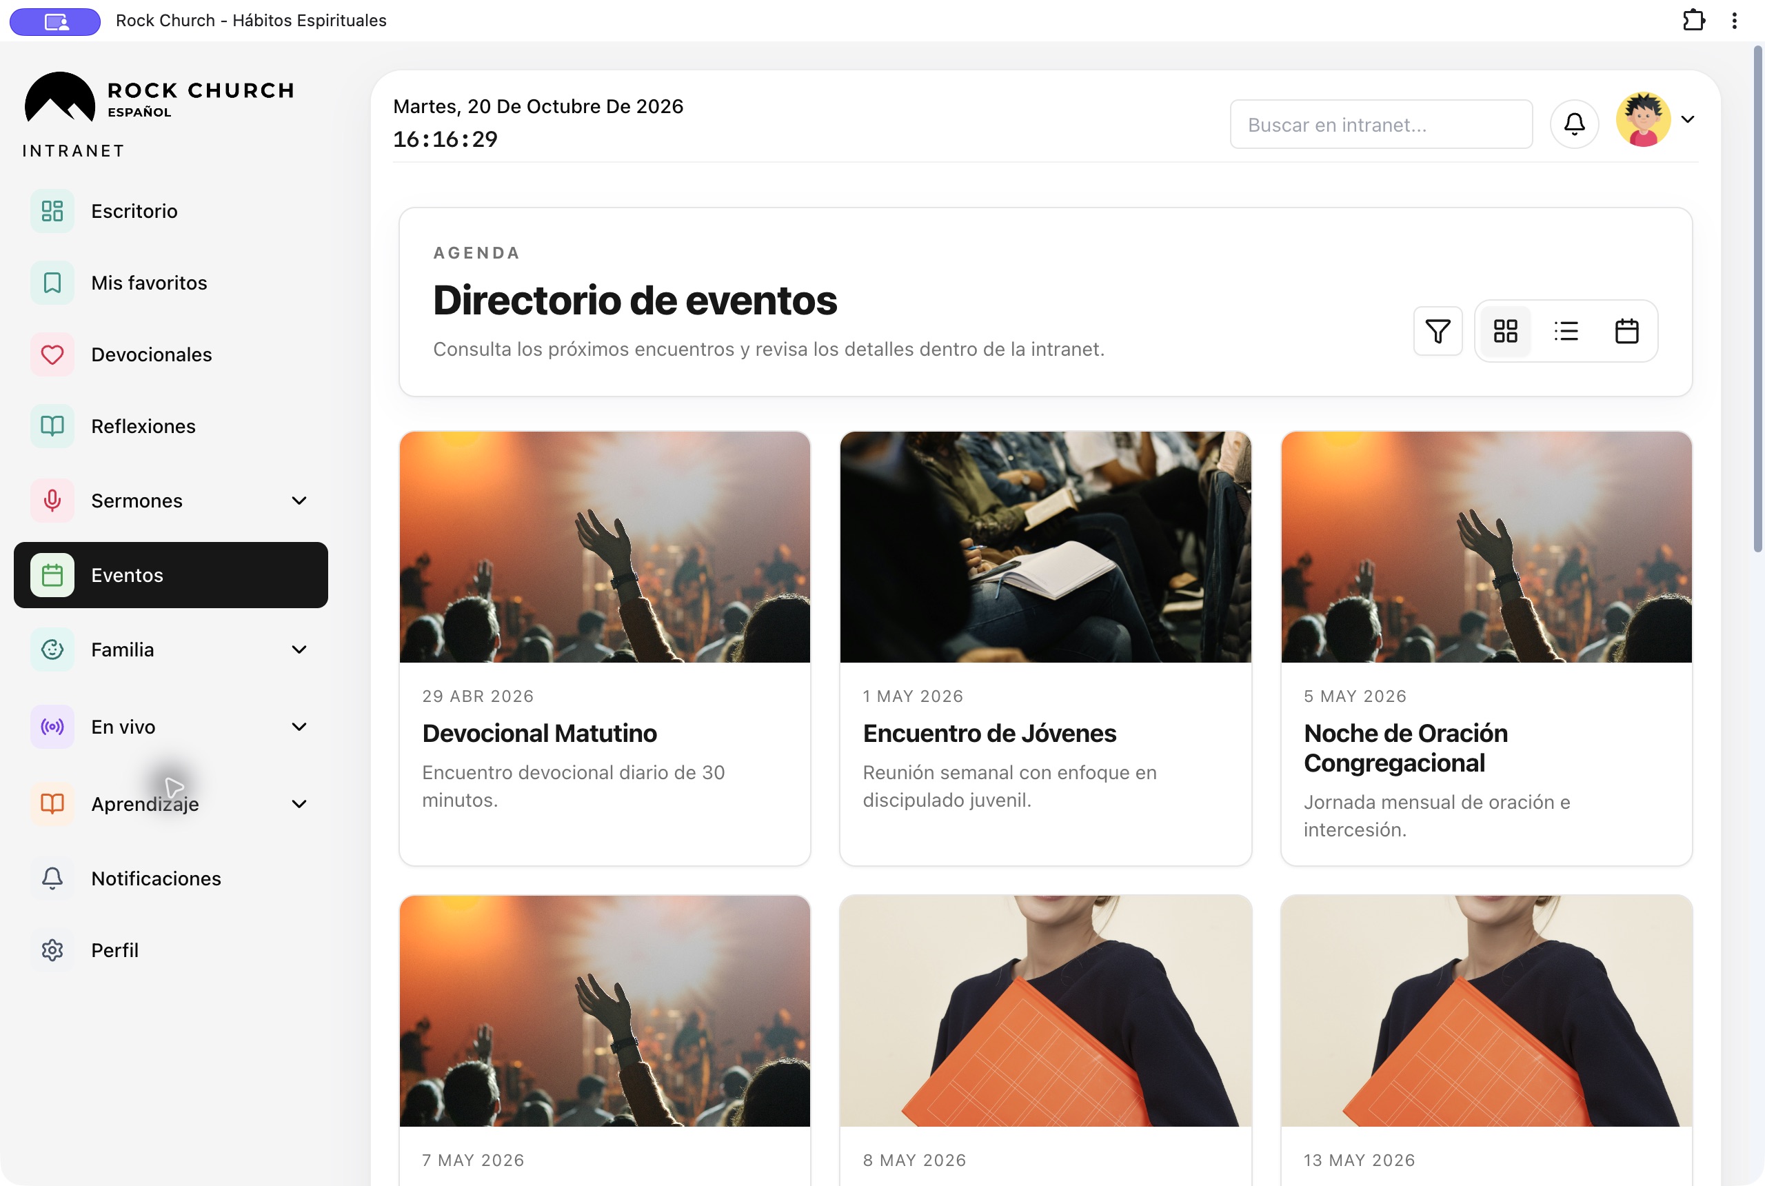Click the Eventos calendar icon in sidebar
The width and height of the screenshot is (1765, 1186).
(x=52, y=575)
